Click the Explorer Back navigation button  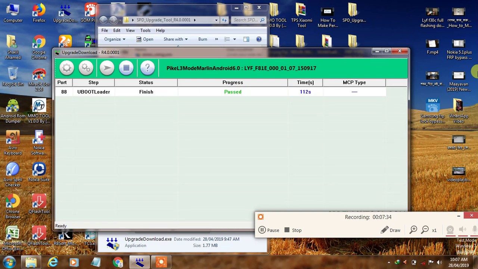(x=103, y=20)
